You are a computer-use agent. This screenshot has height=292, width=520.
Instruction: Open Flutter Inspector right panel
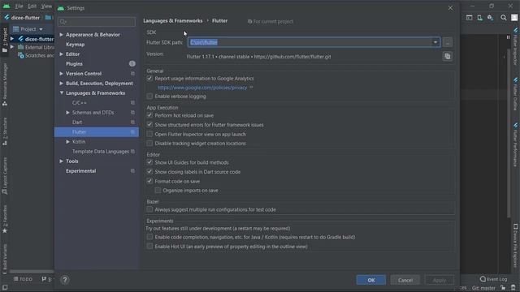pos(515,46)
